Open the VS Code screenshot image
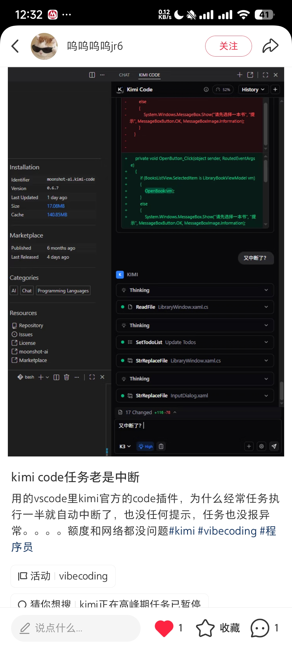 tap(146, 262)
